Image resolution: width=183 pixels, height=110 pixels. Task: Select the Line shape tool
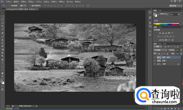click(x=2, y=70)
